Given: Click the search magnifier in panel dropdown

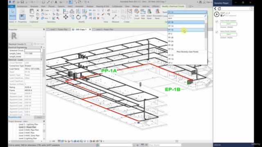Looking at the screenshot, I should point(206,16).
